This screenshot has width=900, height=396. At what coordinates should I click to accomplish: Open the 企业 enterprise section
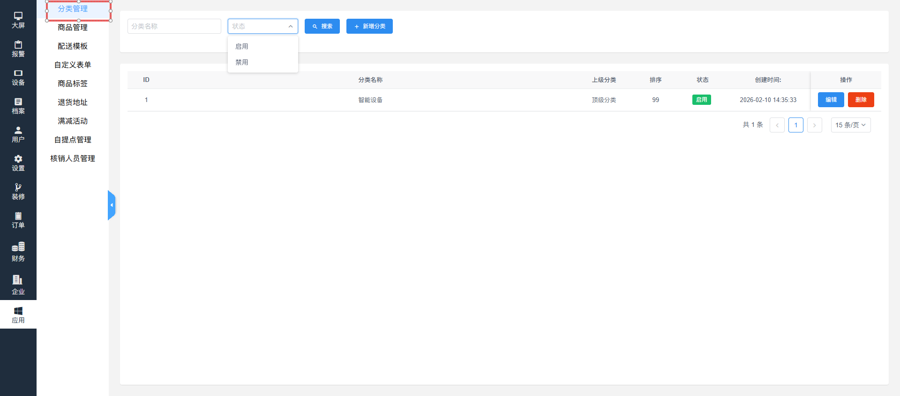tap(18, 285)
